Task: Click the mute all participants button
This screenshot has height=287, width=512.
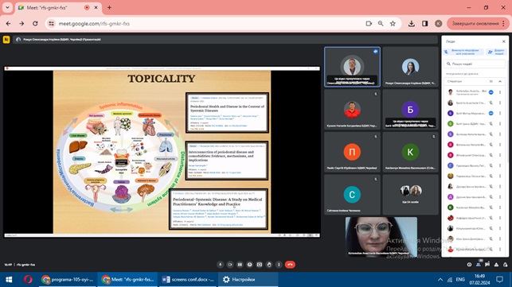Action: point(463,52)
